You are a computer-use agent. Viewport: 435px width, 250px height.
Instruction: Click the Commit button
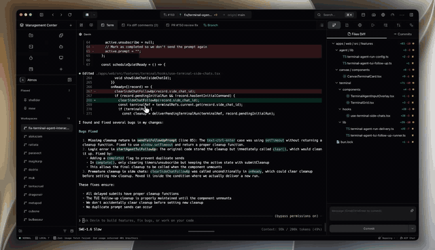click(x=369, y=229)
